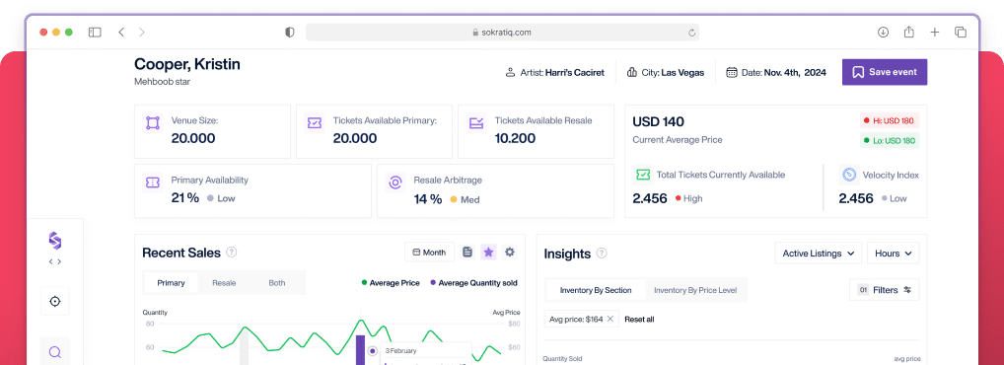Click the Sokratiq logo in sidebar
The image size is (1004, 365).
point(55,241)
